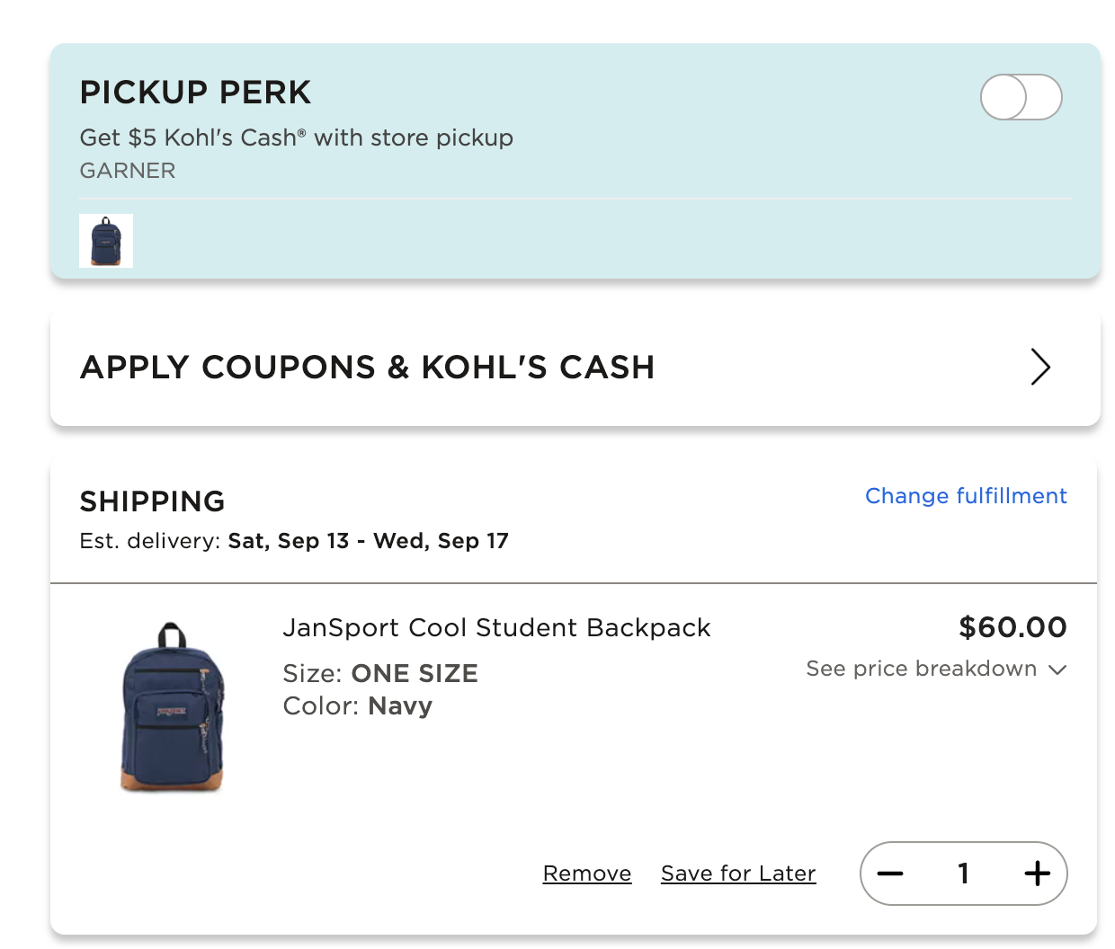Open the JanSport Cool Student Backpack title
Viewport: 1115px width, 949px height.
pyautogui.click(x=496, y=627)
